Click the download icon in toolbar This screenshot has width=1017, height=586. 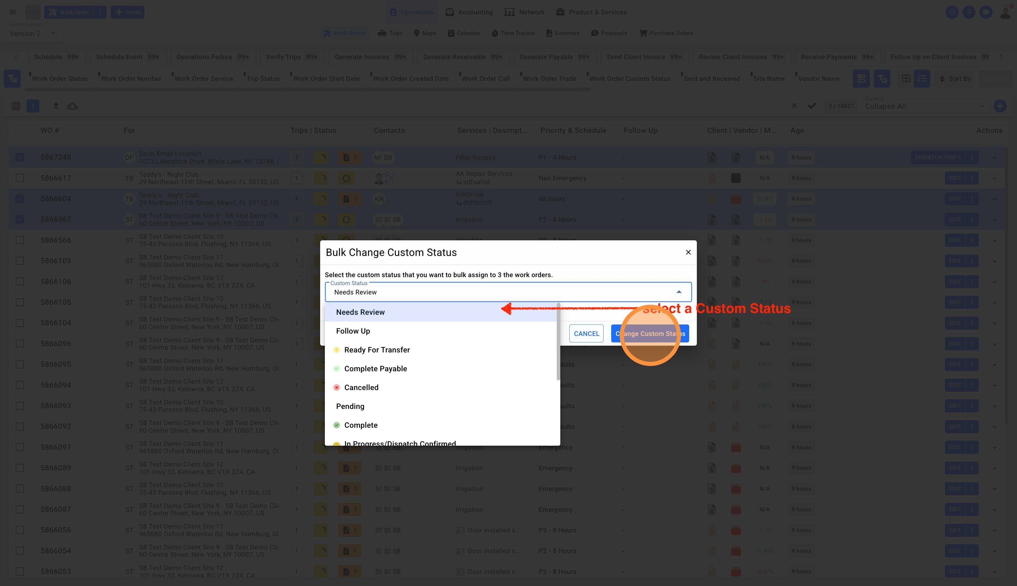pyautogui.click(x=56, y=106)
